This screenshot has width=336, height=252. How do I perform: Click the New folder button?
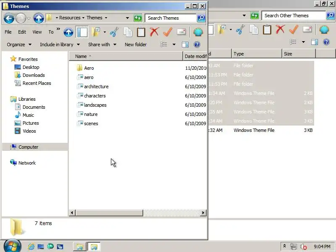136,45
